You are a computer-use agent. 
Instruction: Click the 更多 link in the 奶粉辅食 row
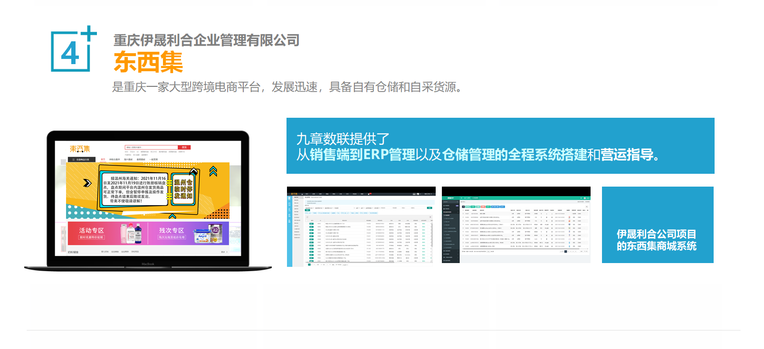(224, 252)
